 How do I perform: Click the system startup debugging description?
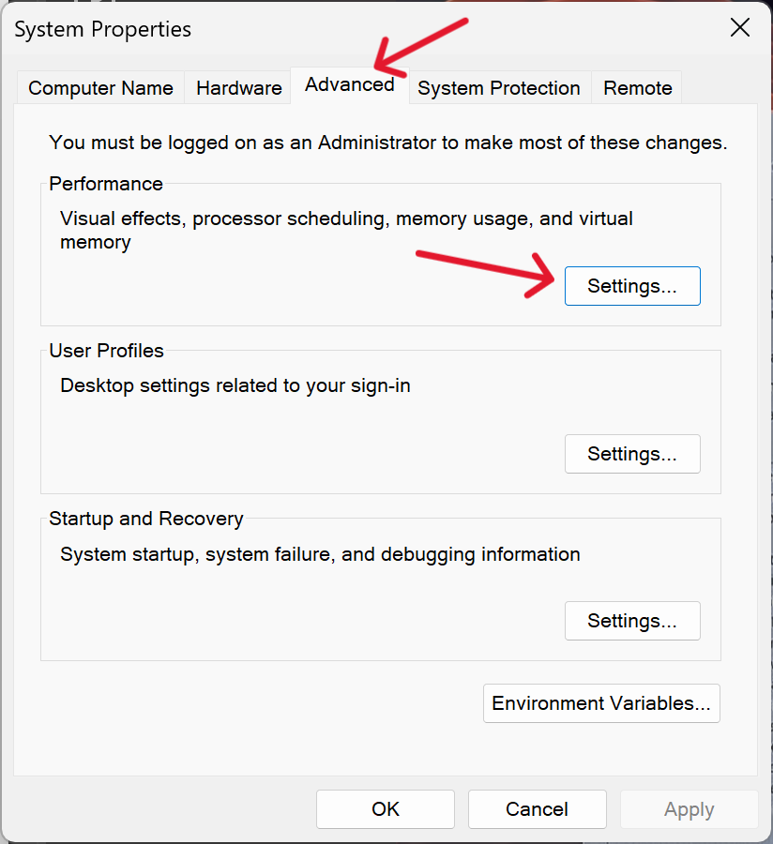(x=320, y=554)
